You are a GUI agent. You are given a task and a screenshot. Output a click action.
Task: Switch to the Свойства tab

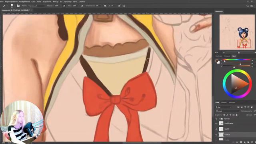(x=218, y=56)
